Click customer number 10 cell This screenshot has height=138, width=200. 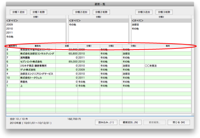coord(13,78)
